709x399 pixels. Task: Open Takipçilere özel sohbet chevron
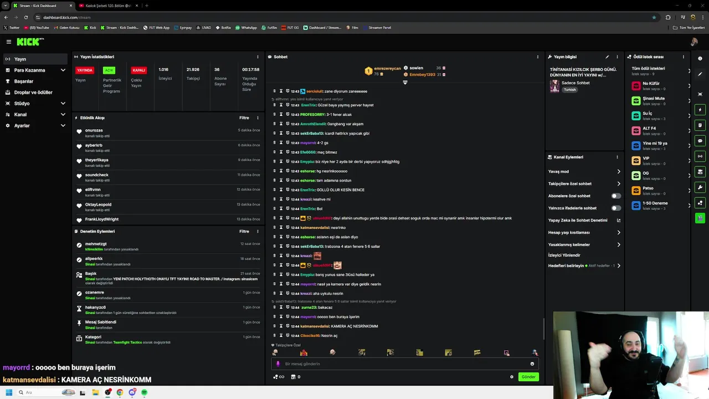tap(619, 183)
